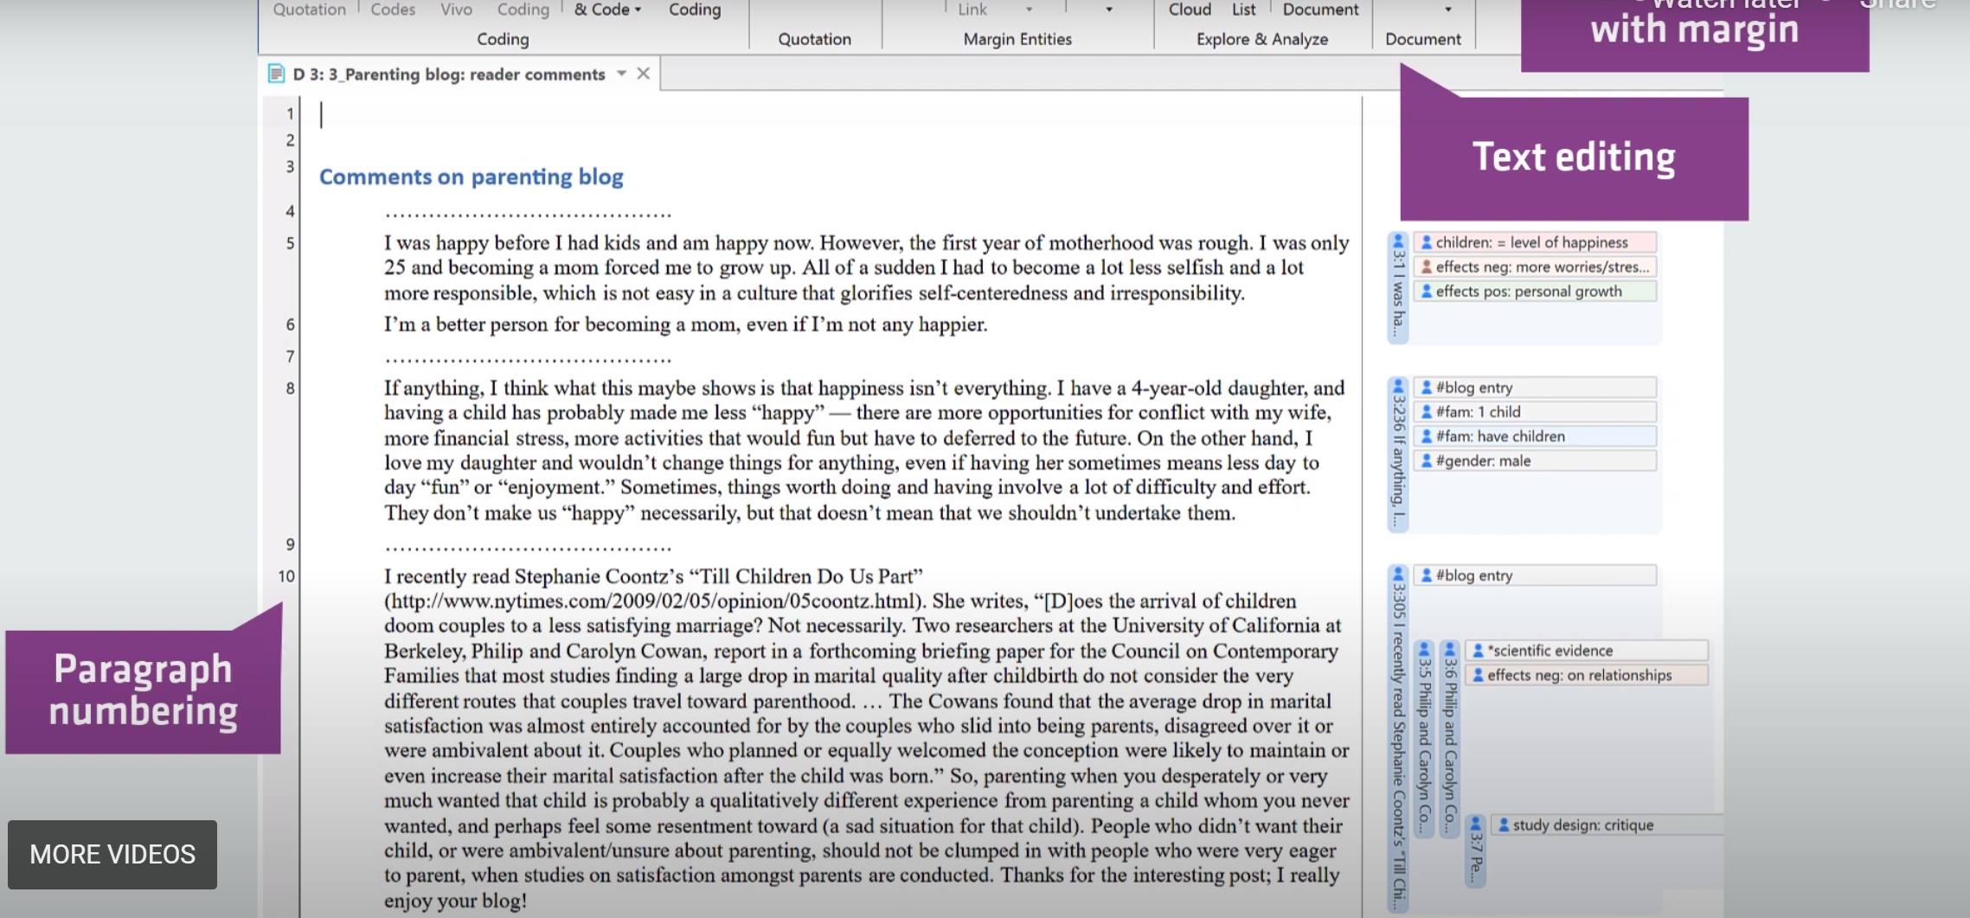Click the 'Comments on parenting blog' heading
This screenshot has width=1970, height=918.
coord(472,177)
